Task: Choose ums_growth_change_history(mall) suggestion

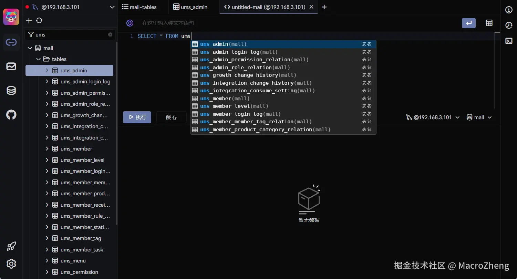Action: [283, 75]
